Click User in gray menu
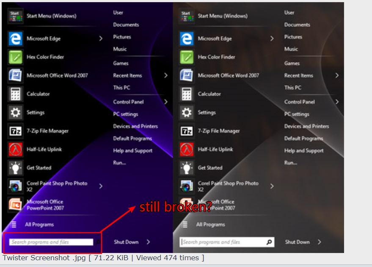This screenshot has width=372, height=267. (x=289, y=13)
